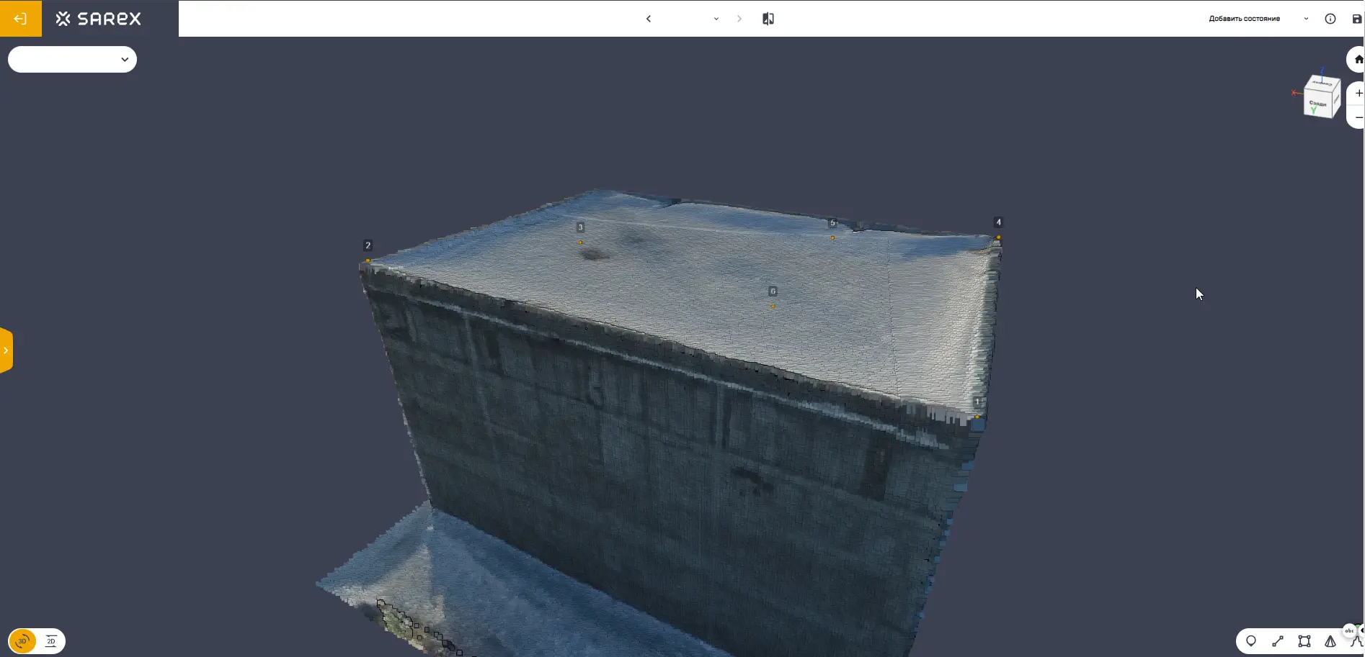Go to previous state arrow
This screenshot has width=1365, height=657.
pyautogui.click(x=649, y=19)
